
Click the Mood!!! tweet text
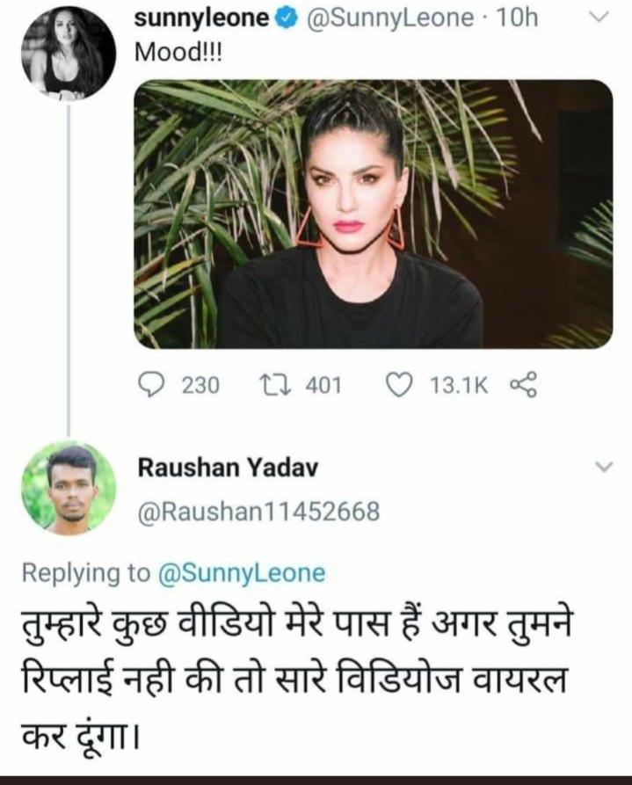(178, 51)
